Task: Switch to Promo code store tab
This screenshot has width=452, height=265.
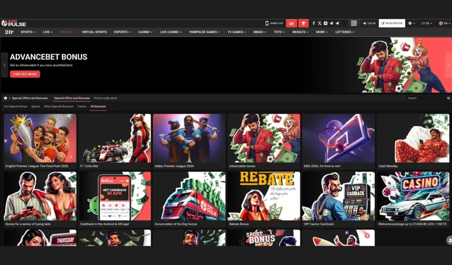Action: [105, 98]
